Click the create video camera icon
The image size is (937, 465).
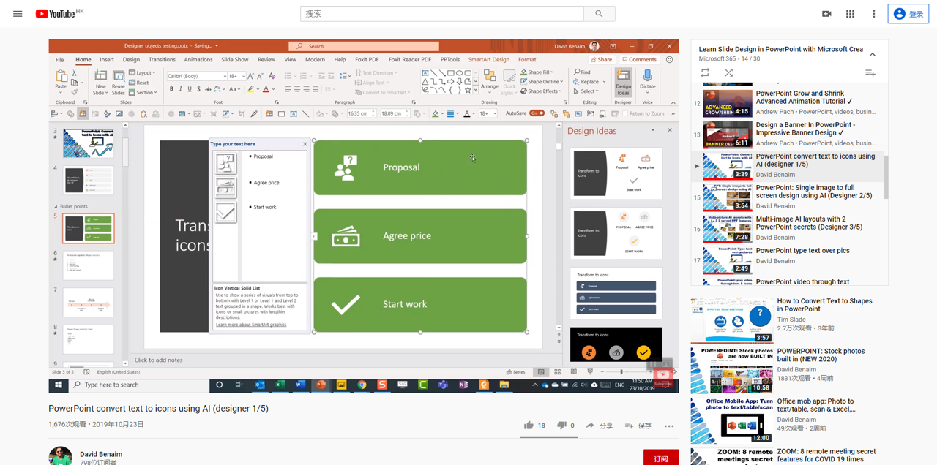click(826, 14)
